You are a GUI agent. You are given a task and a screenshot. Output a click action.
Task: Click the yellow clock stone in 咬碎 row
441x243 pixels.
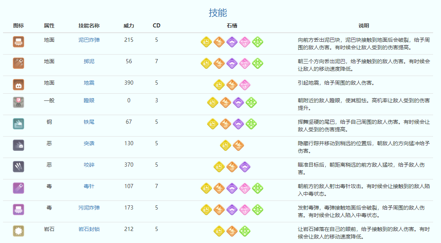(219, 167)
